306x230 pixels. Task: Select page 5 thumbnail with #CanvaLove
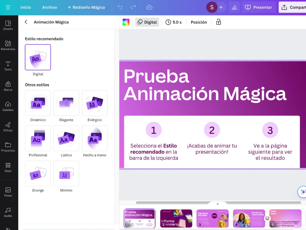click(285, 218)
